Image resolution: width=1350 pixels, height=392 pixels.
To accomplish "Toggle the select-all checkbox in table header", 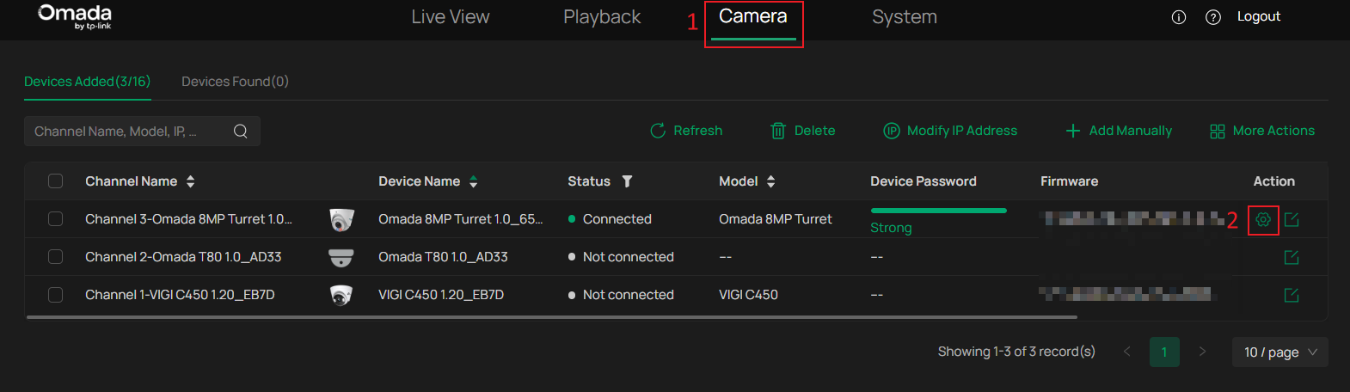I will tap(56, 181).
